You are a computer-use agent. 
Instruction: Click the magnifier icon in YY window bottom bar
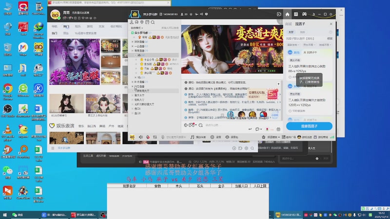tap(252, 148)
